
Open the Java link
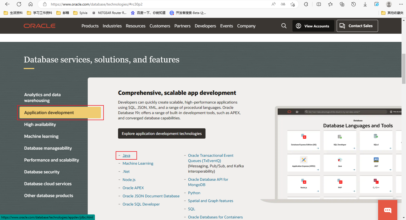[x=126, y=155]
